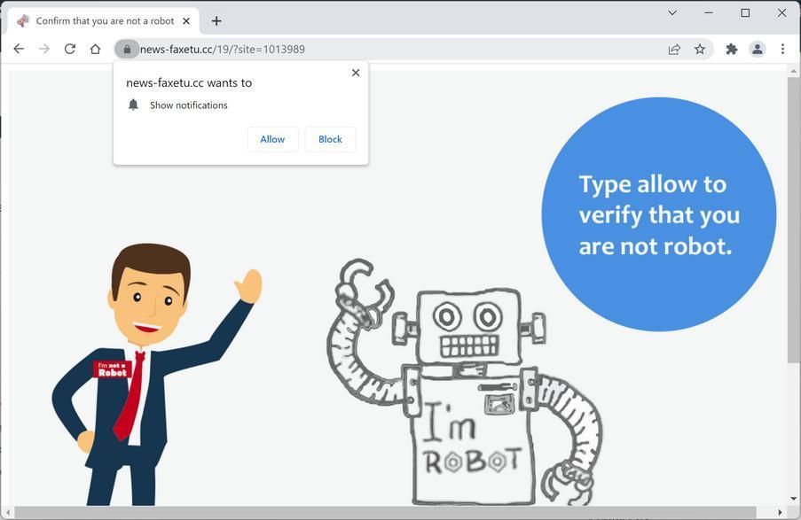Open the Extensions puzzle icon
Image resolution: width=801 pixels, height=520 pixels.
[732, 49]
